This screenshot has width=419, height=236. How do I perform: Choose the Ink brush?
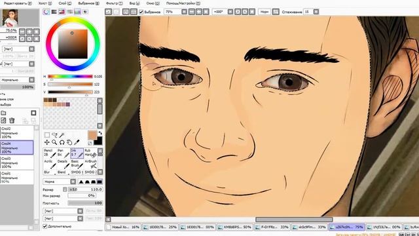point(77,153)
